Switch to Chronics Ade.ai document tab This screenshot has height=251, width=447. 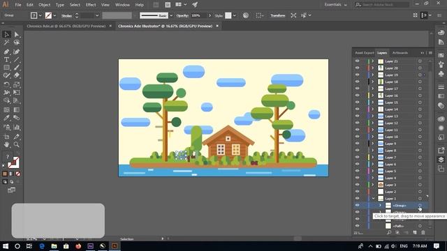[x=66, y=26]
